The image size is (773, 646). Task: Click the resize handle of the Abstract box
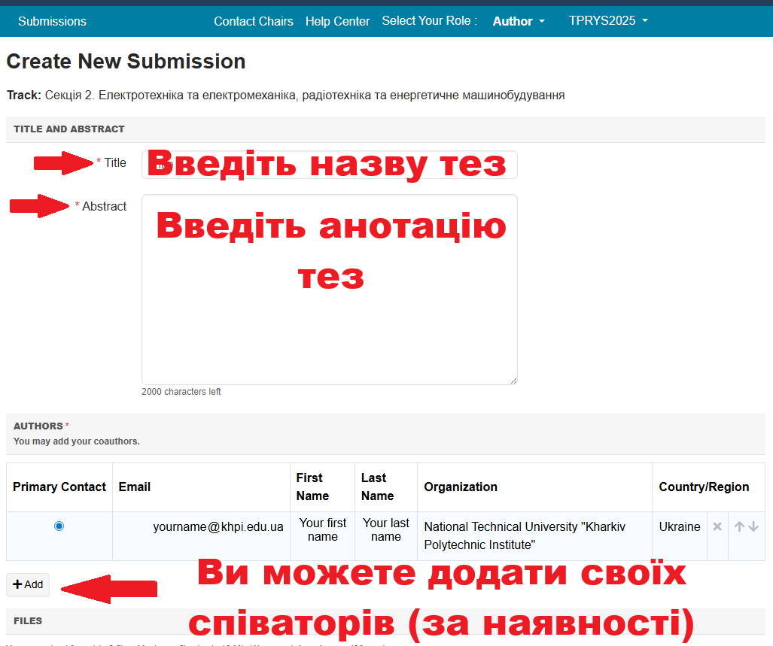pyautogui.click(x=513, y=381)
